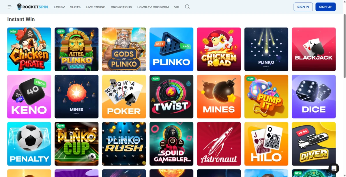Open the Blackjack game tile
The height and width of the screenshot is (177, 346).
point(314,49)
